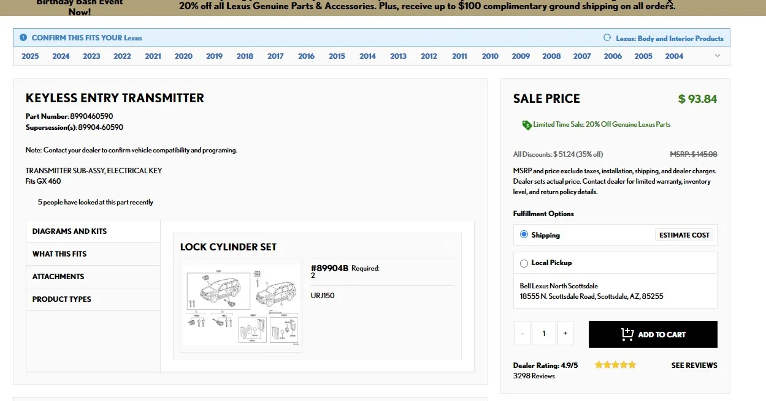766x401 pixels.
Task: Select the Local Pickup radio button
Action: 524,263
